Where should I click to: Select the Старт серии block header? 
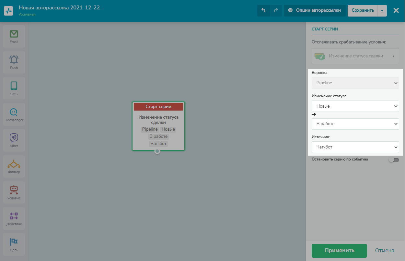point(158,107)
